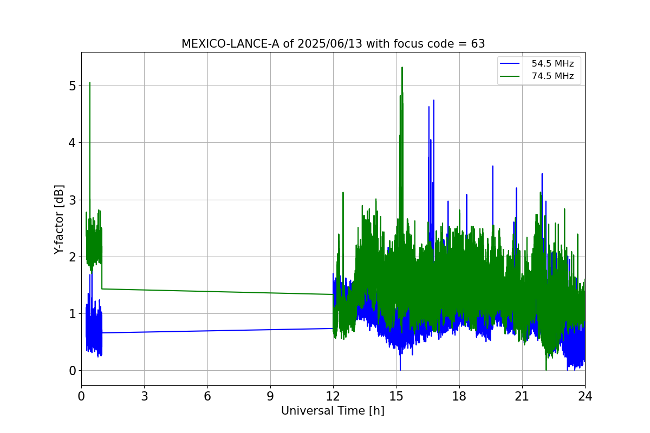Click x-axis tick label 12
Viewport: 650px width, 433px height.
tap(333, 396)
